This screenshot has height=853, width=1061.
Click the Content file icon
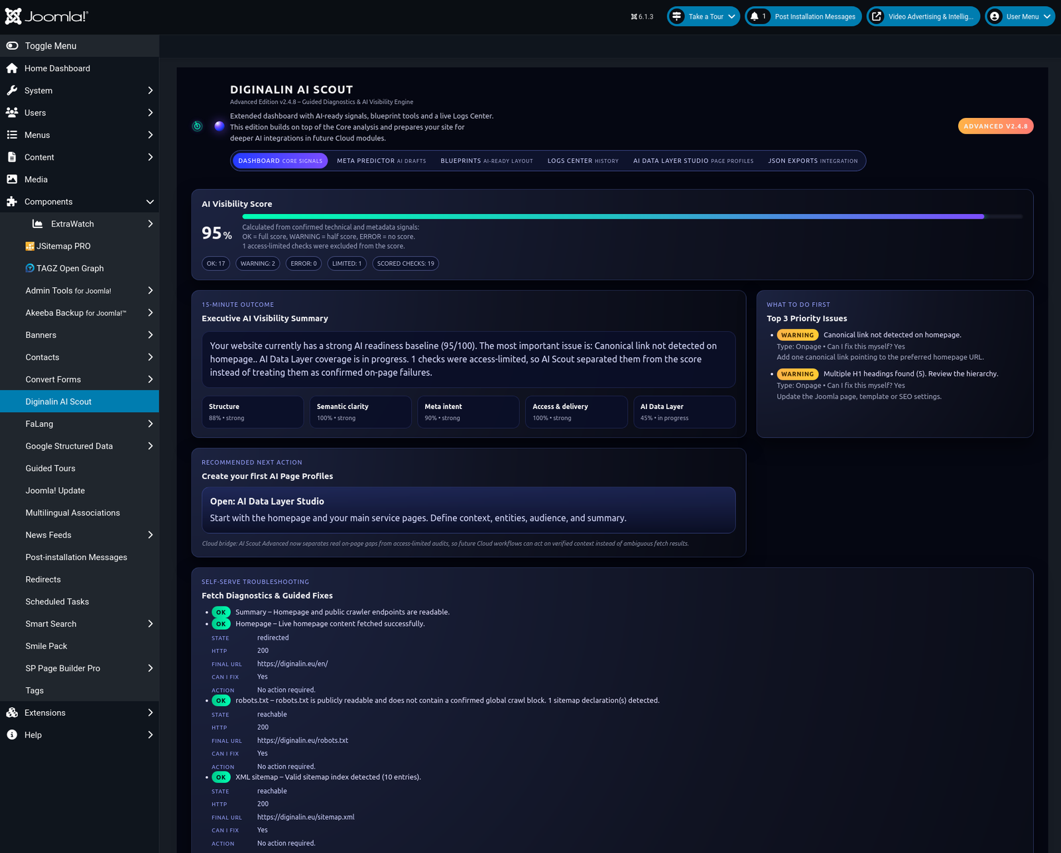[12, 157]
